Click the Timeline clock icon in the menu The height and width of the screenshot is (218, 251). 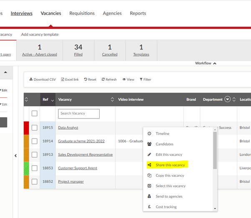[150, 134]
